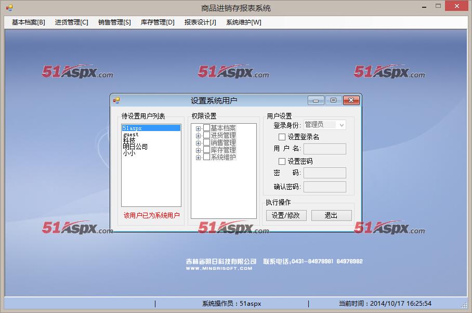Click the 当前时间 status bar entry
Viewport: 472px width, 313px height.
[385, 303]
